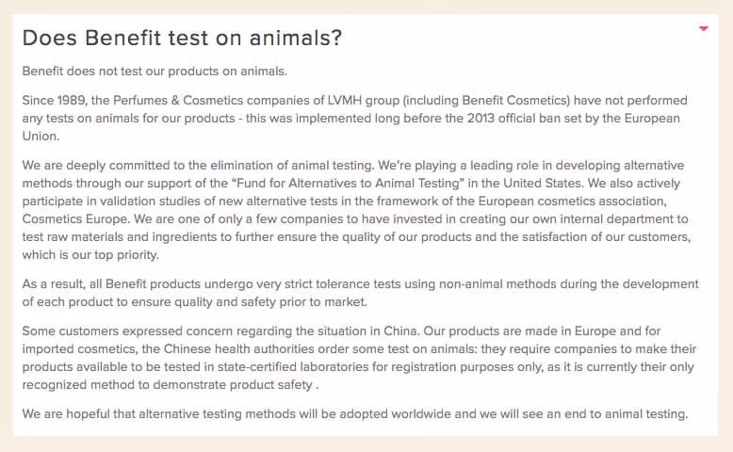
Task: Click the "Does Benefit test on animals?" heading
Action: 181,38
